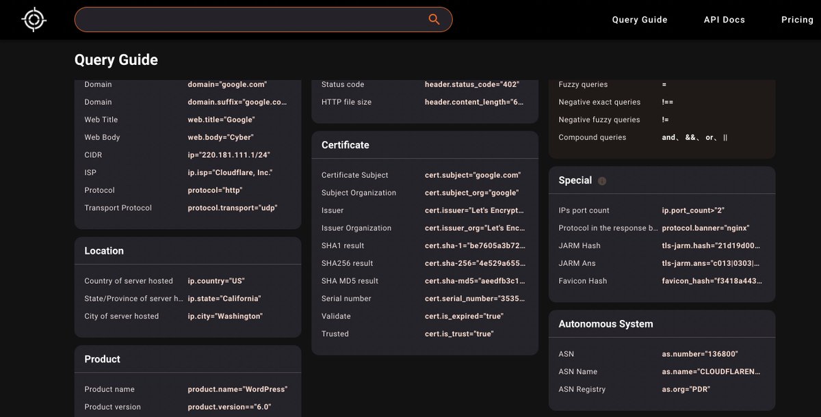Click product.name="WordPress" example
This screenshot has height=417, width=821.
click(x=237, y=390)
